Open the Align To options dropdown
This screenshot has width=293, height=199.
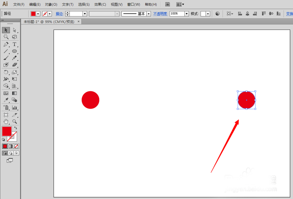(x=230, y=14)
